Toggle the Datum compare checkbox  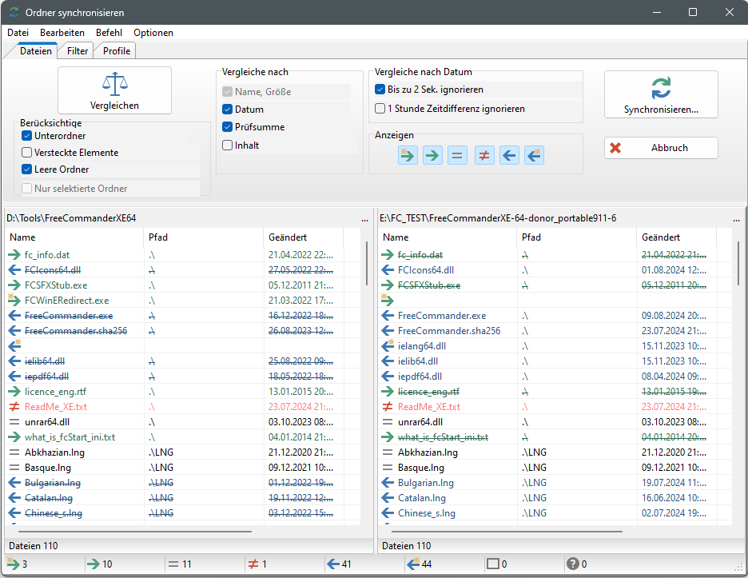228,110
